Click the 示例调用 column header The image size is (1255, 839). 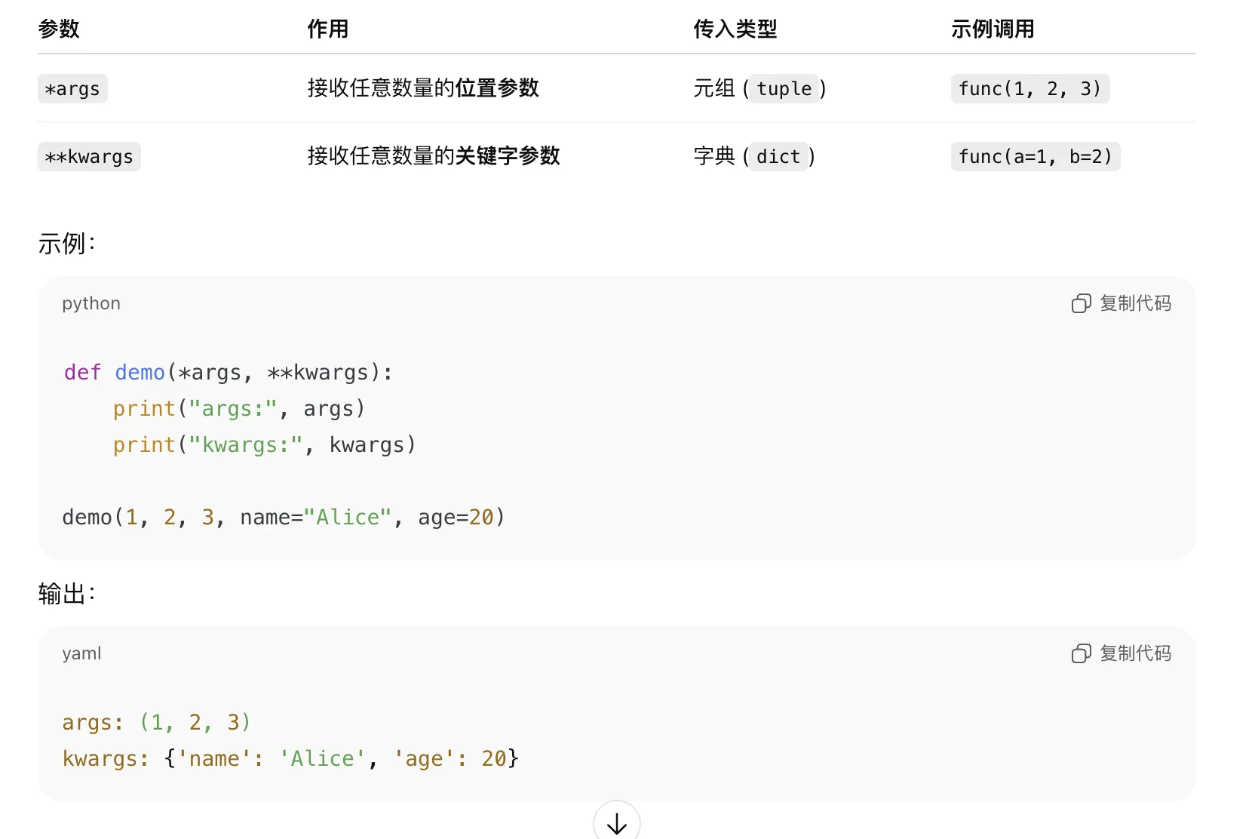992,29
